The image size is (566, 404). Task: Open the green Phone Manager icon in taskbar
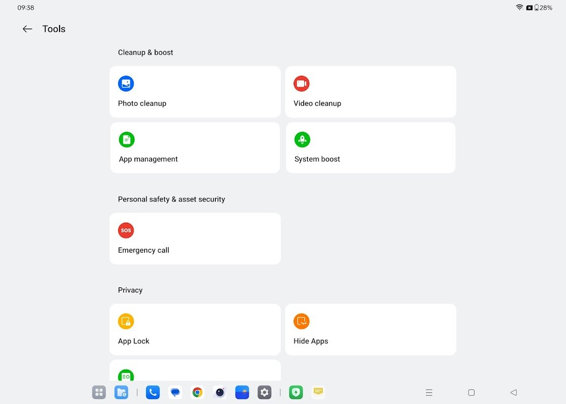point(296,392)
